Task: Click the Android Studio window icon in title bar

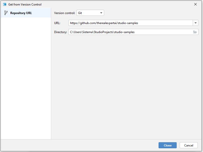Action: [x=5, y=4]
